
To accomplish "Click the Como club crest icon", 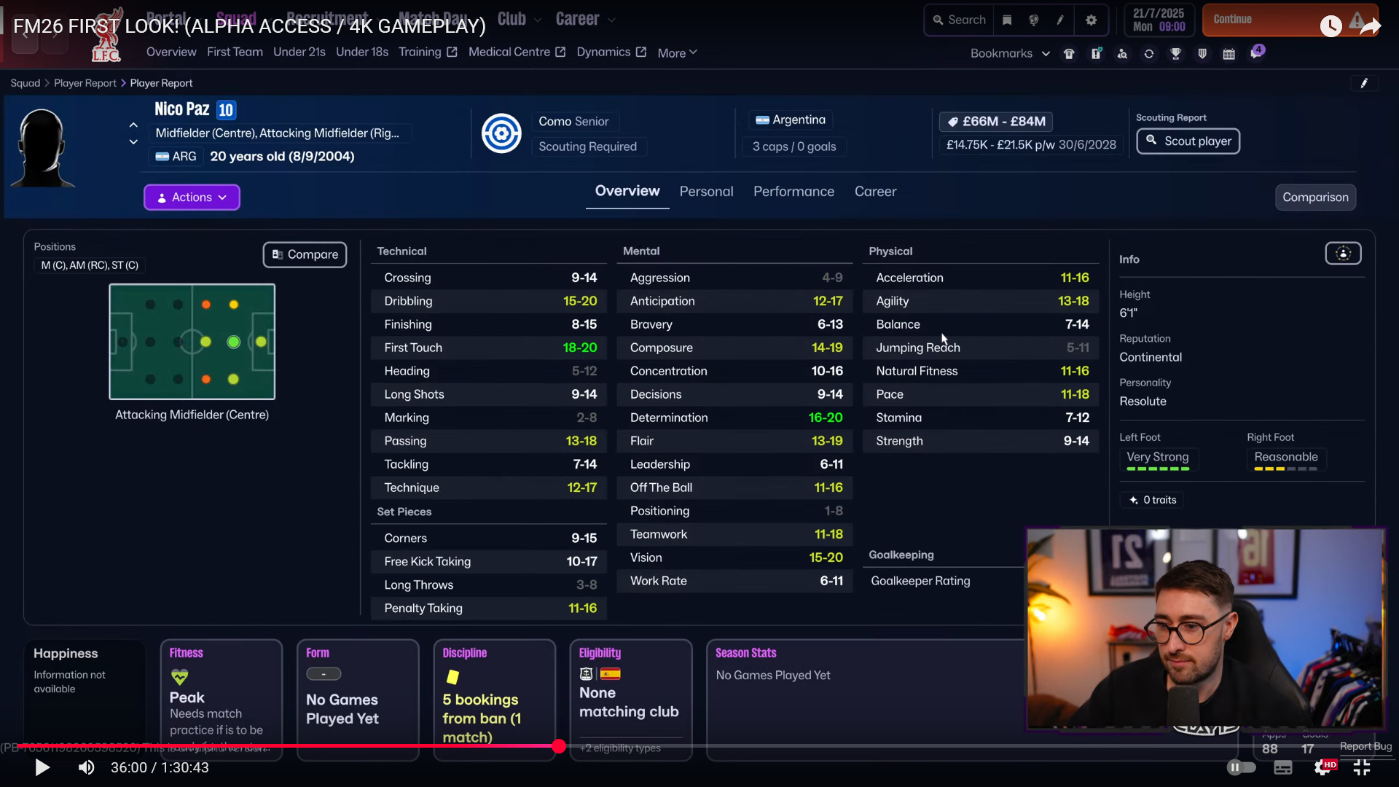I will point(501,133).
